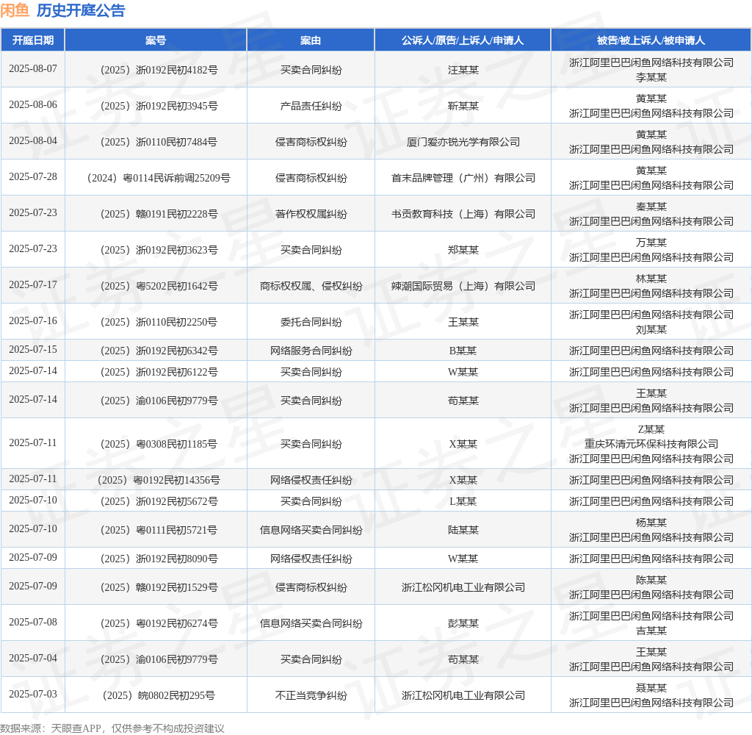Click cause 委托合同纠纷
Screen dimensions: 752x735
[311, 322]
